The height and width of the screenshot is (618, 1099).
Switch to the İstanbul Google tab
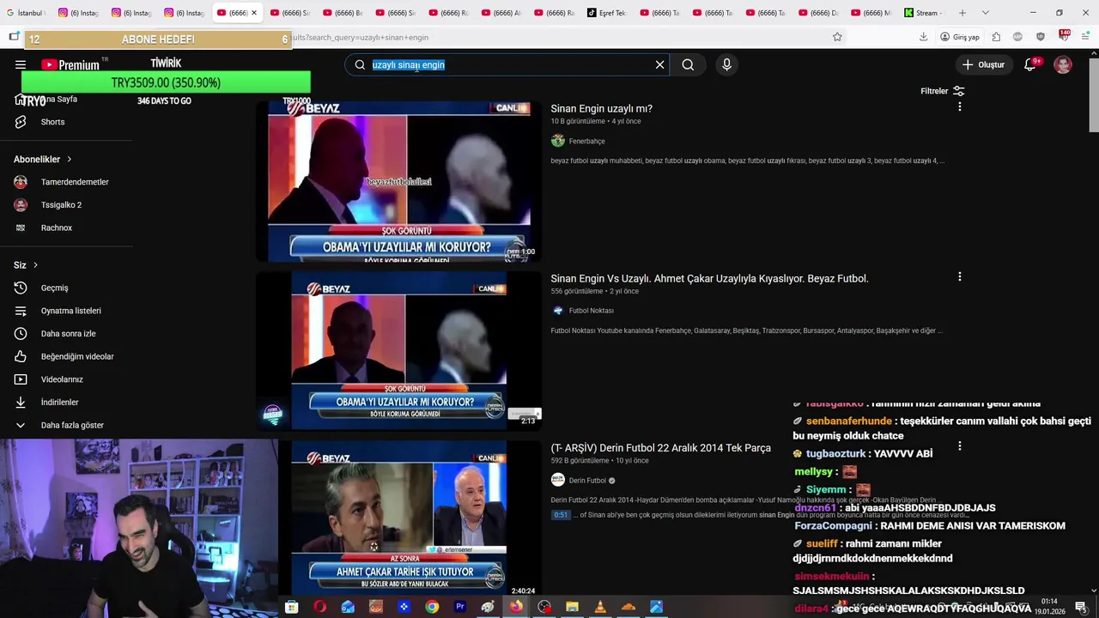click(x=25, y=13)
